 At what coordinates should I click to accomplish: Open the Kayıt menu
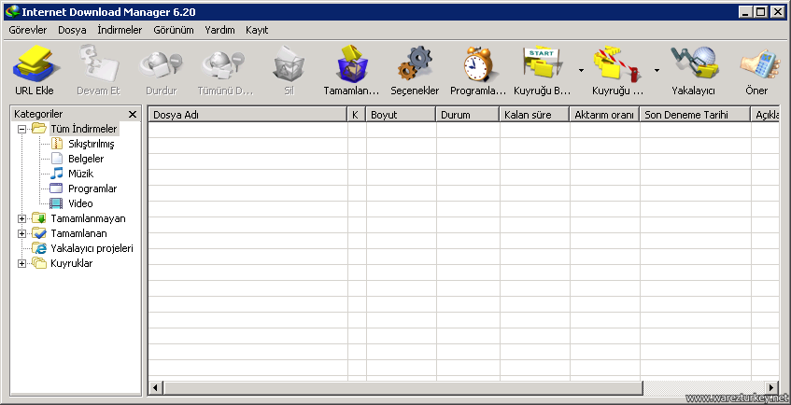(257, 30)
